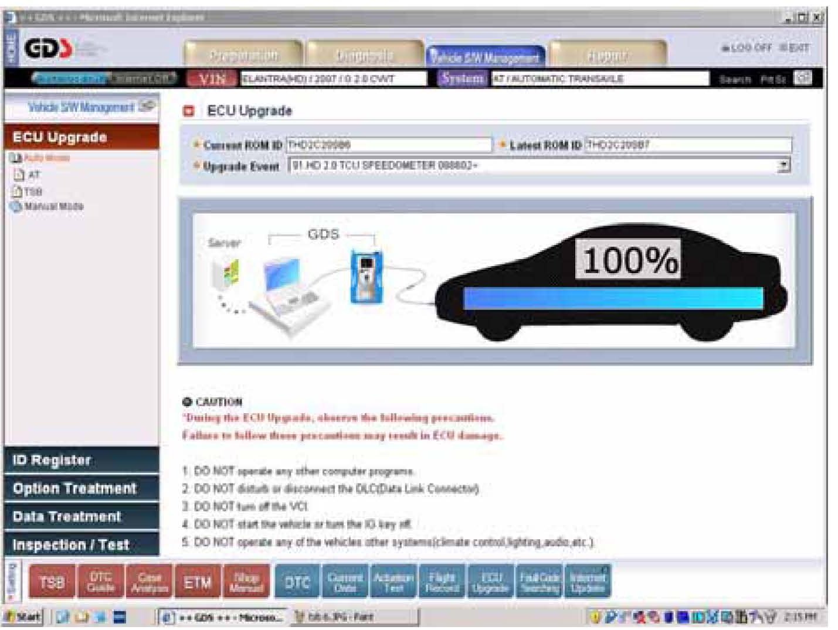The height and width of the screenshot is (630, 838).
Task: Switch to the Diagnosis tab
Action: coord(365,56)
